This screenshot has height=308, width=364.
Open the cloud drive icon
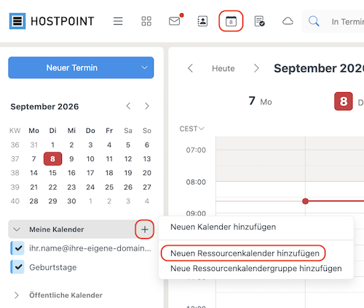(288, 21)
